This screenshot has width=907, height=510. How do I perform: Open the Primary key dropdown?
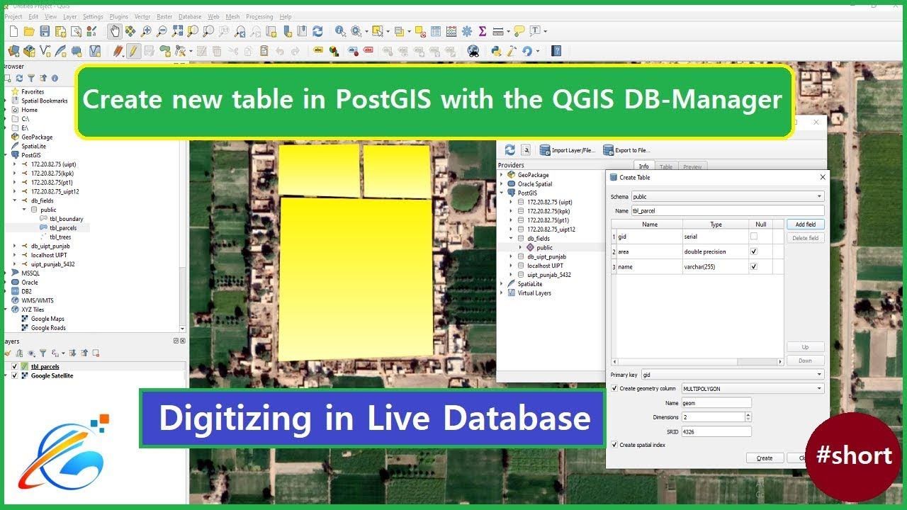[x=733, y=375]
